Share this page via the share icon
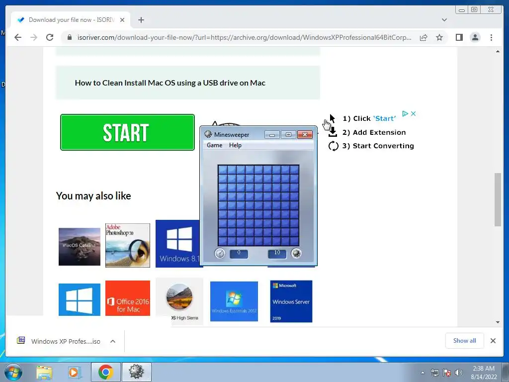Screen dimensions: 509x382 pyautogui.click(x=424, y=37)
